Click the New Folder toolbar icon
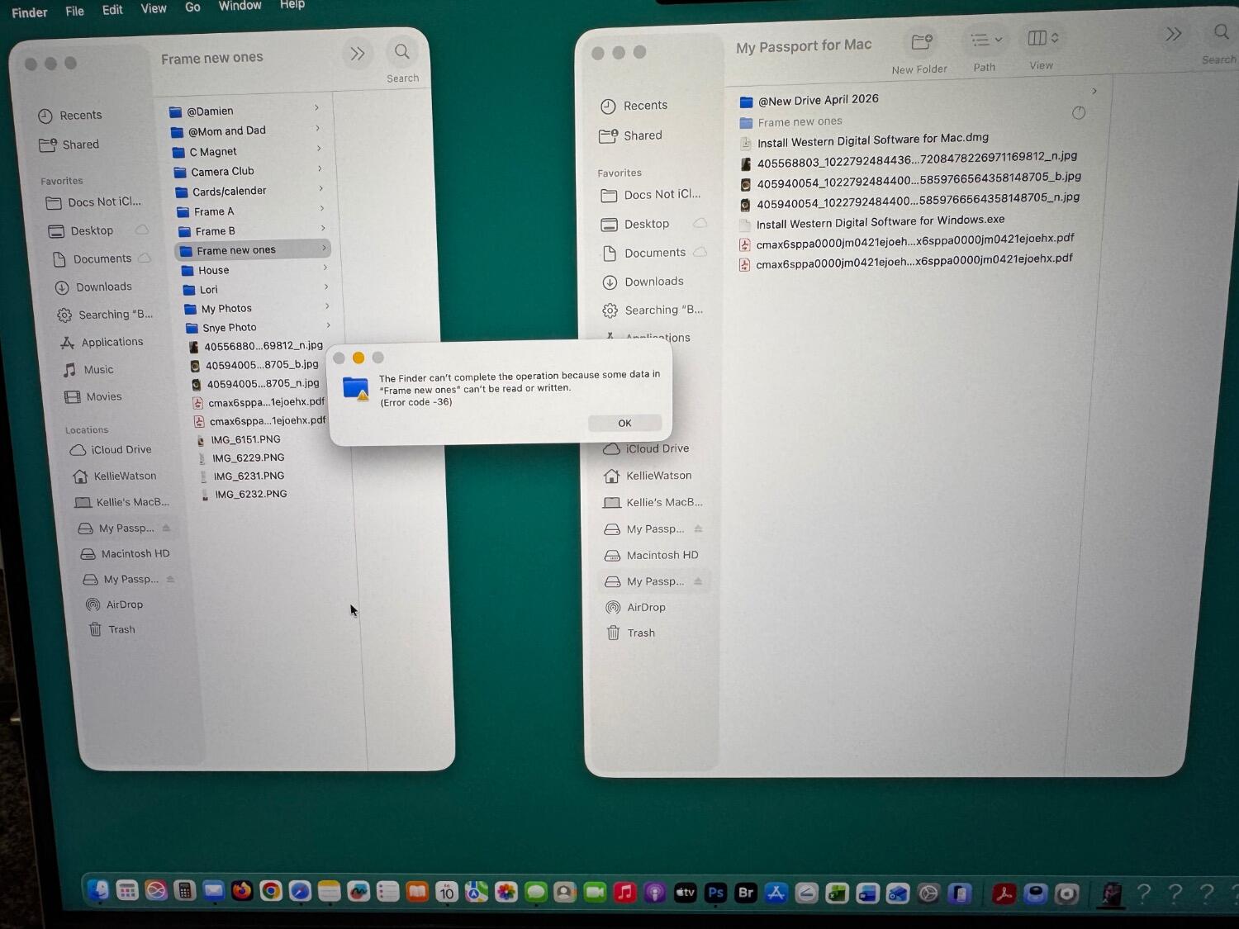 [x=921, y=41]
